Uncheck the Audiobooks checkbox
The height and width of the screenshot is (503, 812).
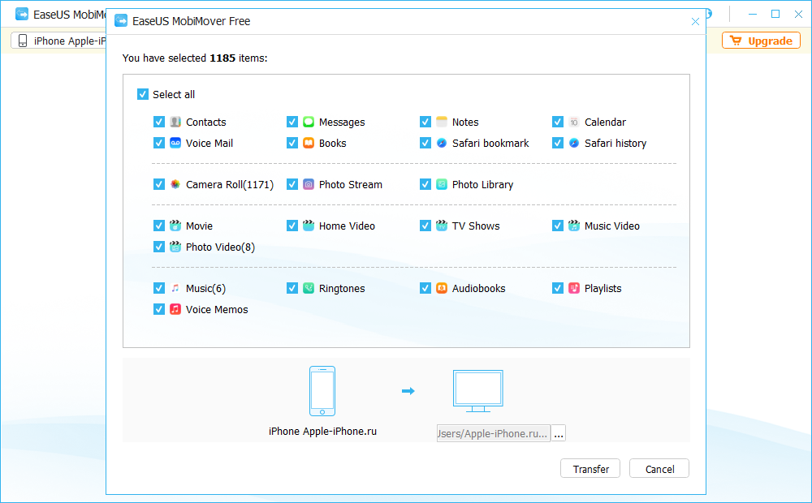[425, 288]
